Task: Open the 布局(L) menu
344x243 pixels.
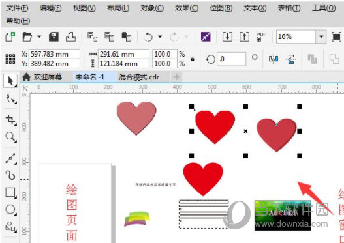Action: coord(118,8)
